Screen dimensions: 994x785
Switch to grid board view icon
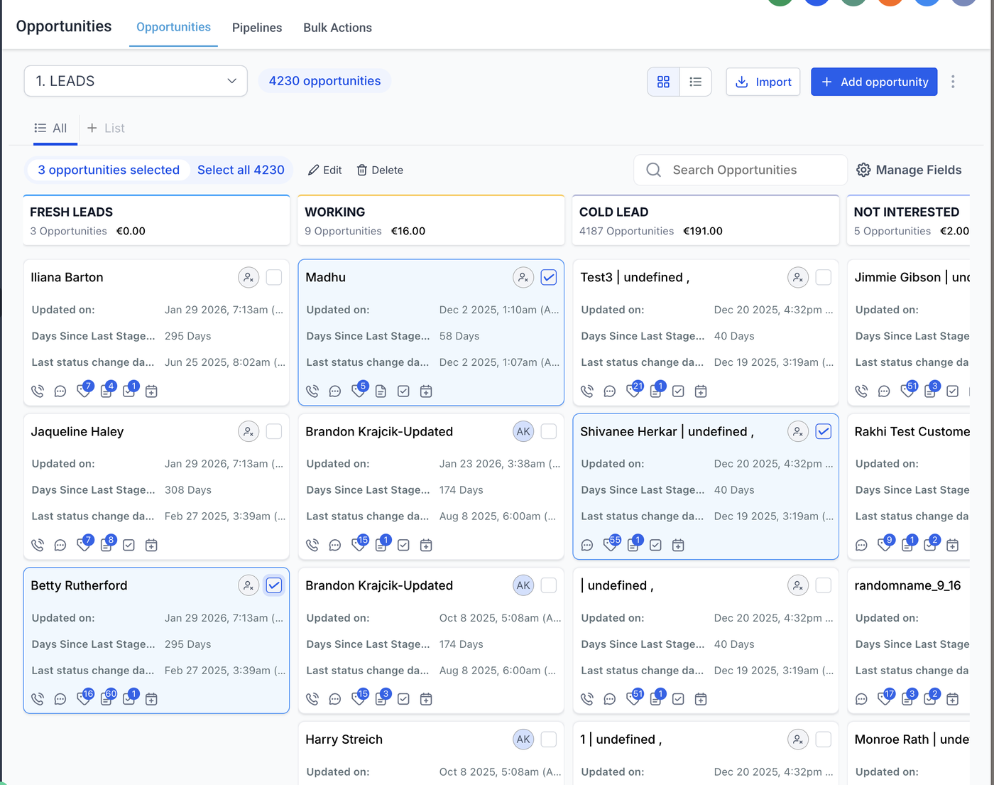(663, 82)
